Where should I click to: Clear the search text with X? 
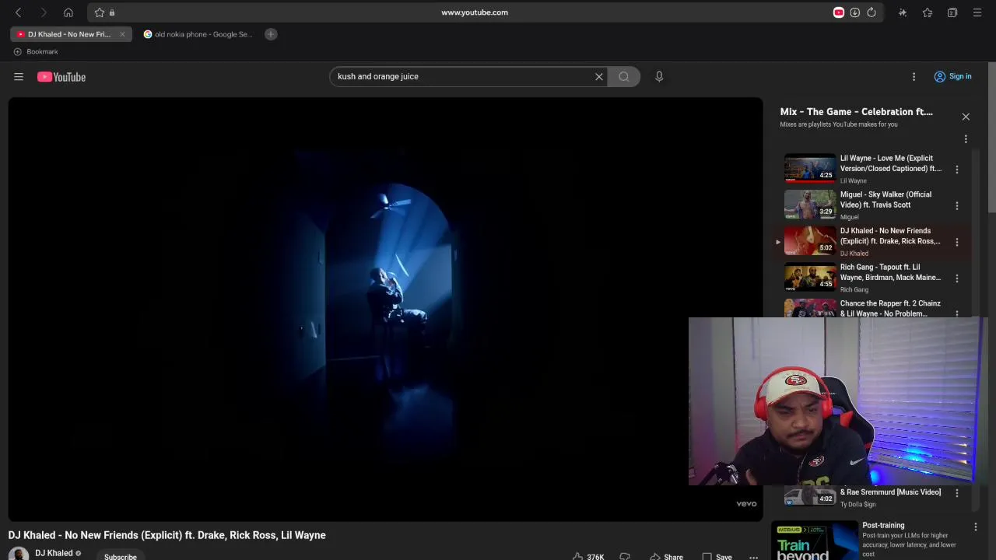pyautogui.click(x=599, y=76)
